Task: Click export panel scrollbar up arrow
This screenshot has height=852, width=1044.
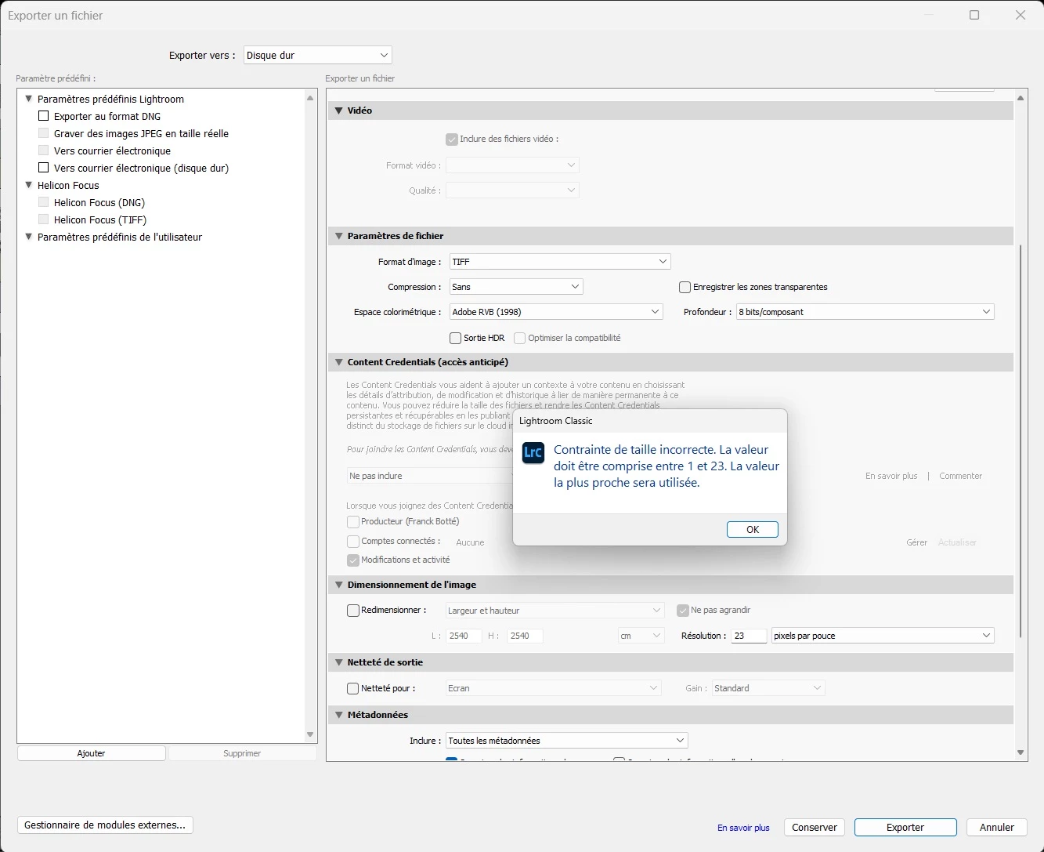Action: (x=1021, y=98)
